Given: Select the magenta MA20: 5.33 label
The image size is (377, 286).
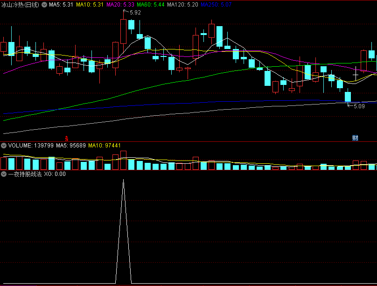Looking at the screenshot, I should click(x=120, y=5).
